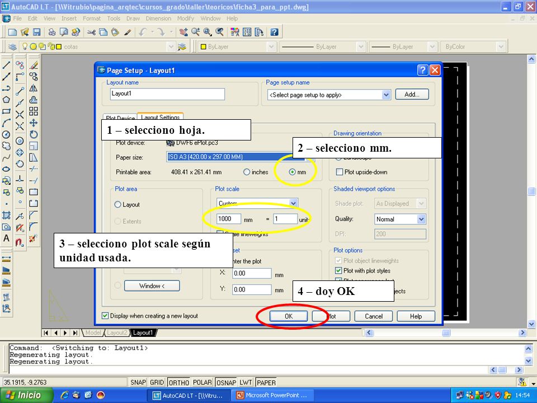Toggle Plot with plot styles checkbox
The height and width of the screenshot is (403, 537).
(338, 271)
